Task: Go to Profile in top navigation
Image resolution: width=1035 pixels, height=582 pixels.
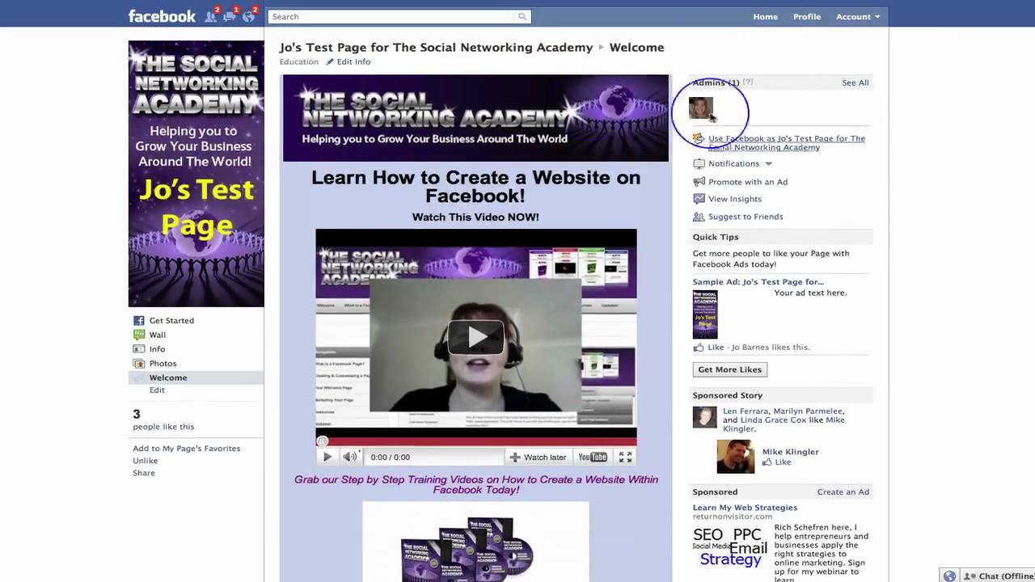Action: 806,16
